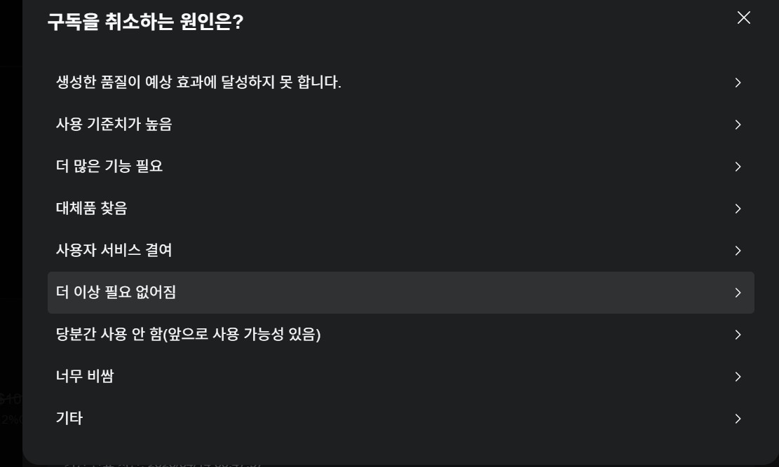This screenshot has height=467, width=779.
Task: Select '생성한 품질이 예상 효과에 달성하지 못 합니다'
Action: click(199, 82)
